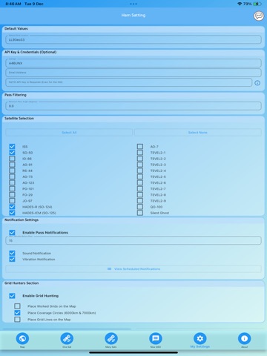The width and height of the screenshot is (267, 356).
Task: Check the AO-123 satellite checkbox
Action: point(12,182)
